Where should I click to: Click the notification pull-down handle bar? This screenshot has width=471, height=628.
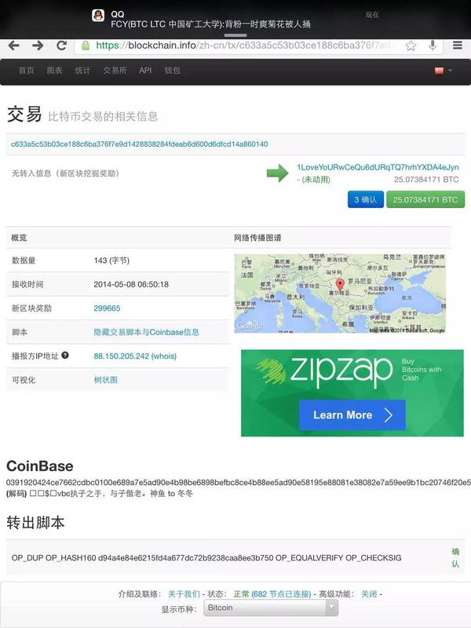[235, 35]
